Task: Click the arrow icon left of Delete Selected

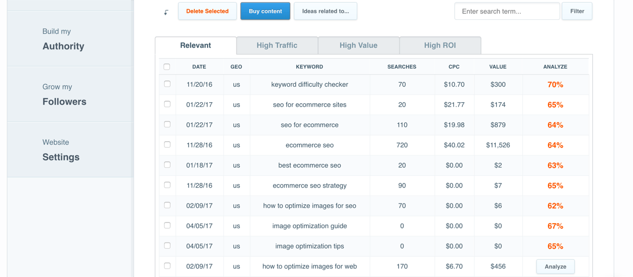Action: 166,12
